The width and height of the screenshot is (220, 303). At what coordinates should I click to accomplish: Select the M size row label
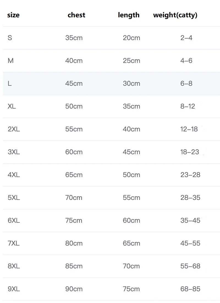pyautogui.click(x=10, y=61)
